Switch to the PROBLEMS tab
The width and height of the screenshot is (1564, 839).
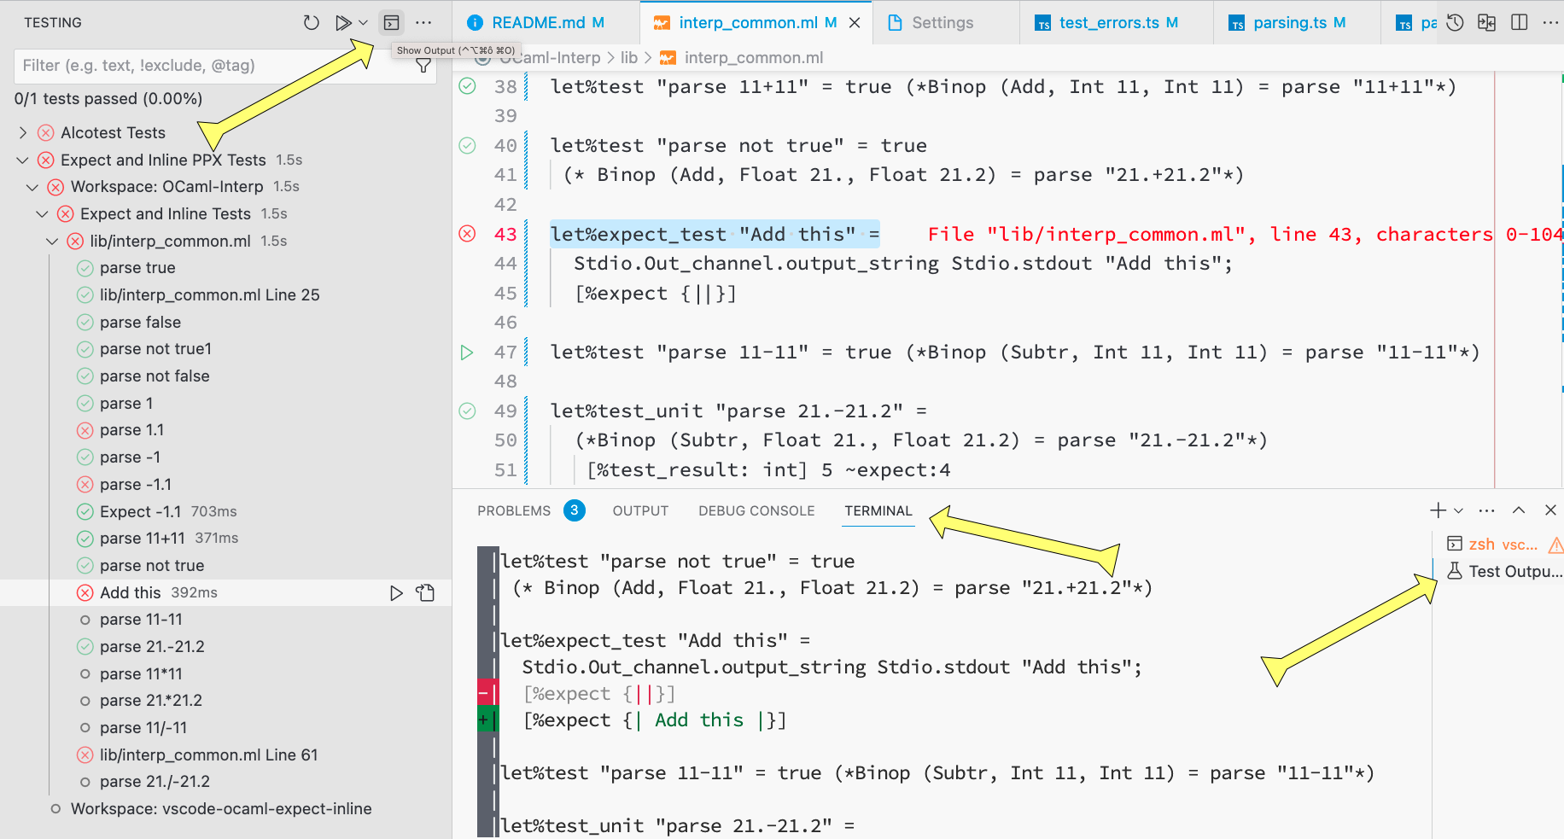(513, 510)
